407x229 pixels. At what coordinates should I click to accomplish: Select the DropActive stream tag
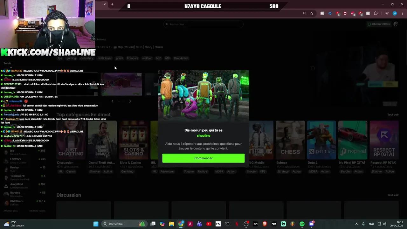(181, 58)
